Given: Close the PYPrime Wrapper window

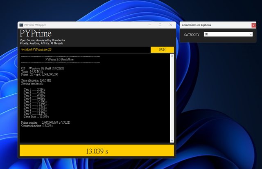Looking at the screenshot, I should pos(170,25).
